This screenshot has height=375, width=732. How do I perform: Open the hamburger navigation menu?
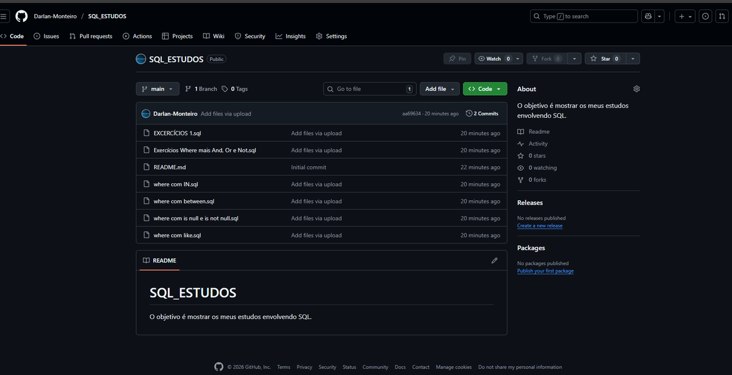tap(3, 16)
